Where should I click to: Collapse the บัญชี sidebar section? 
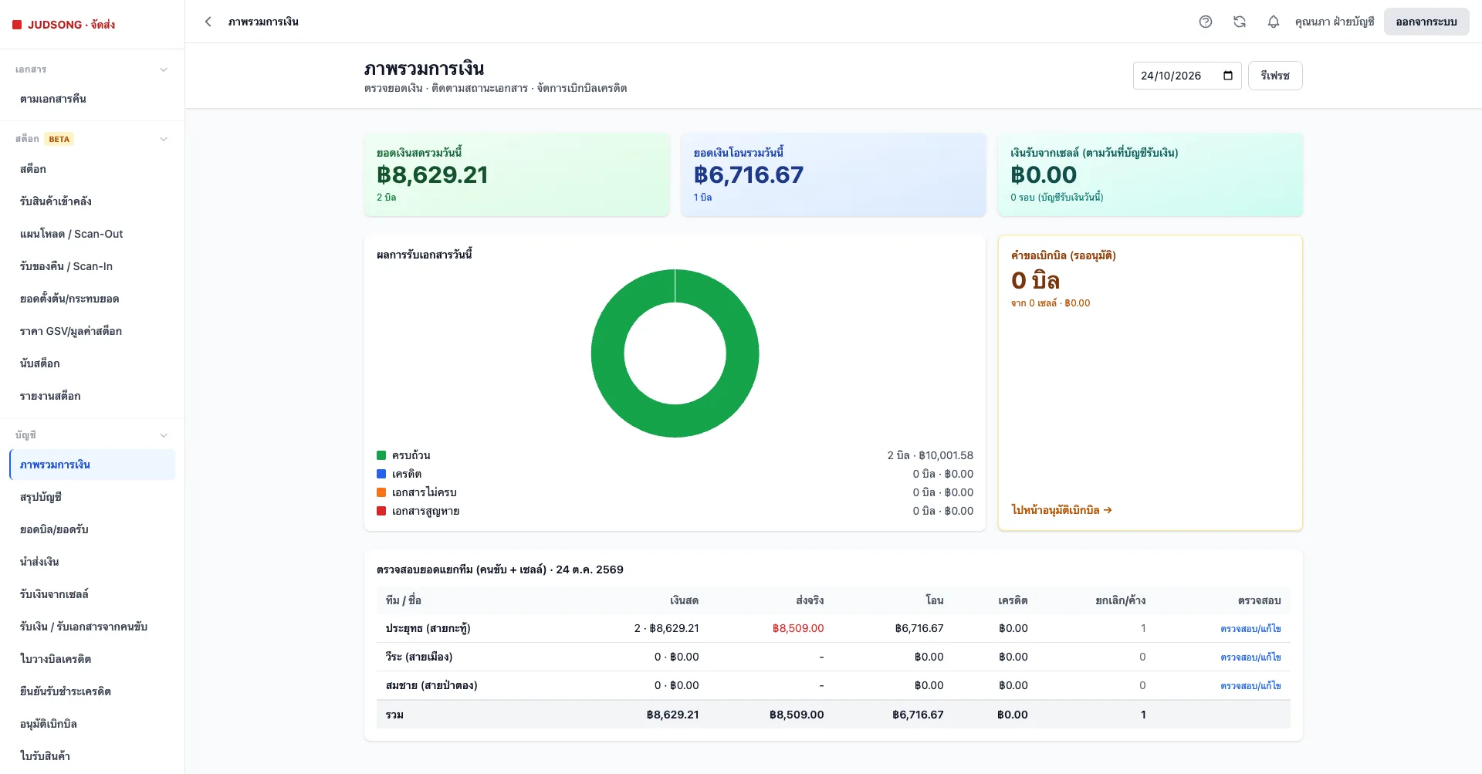click(x=164, y=435)
